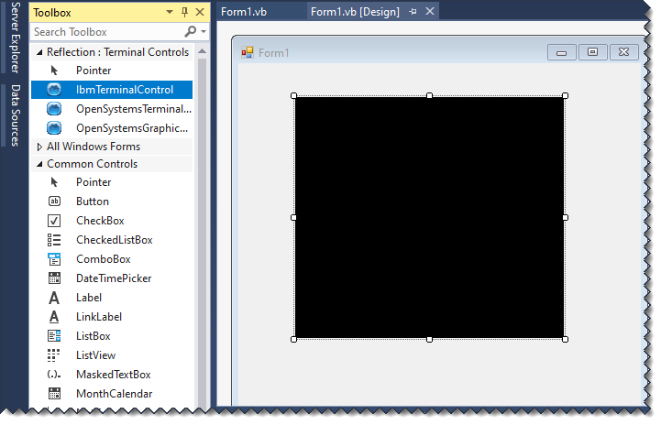Click the bottom-right resize handle of terminal control
Viewport: 661px width, 425px height.
click(566, 340)
